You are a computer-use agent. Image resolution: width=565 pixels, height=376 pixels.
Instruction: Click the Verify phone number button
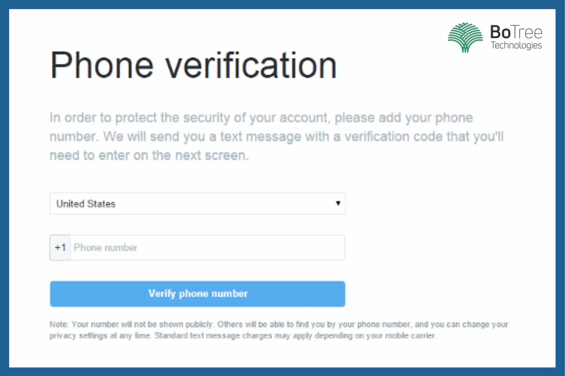[x=197, y=294]
